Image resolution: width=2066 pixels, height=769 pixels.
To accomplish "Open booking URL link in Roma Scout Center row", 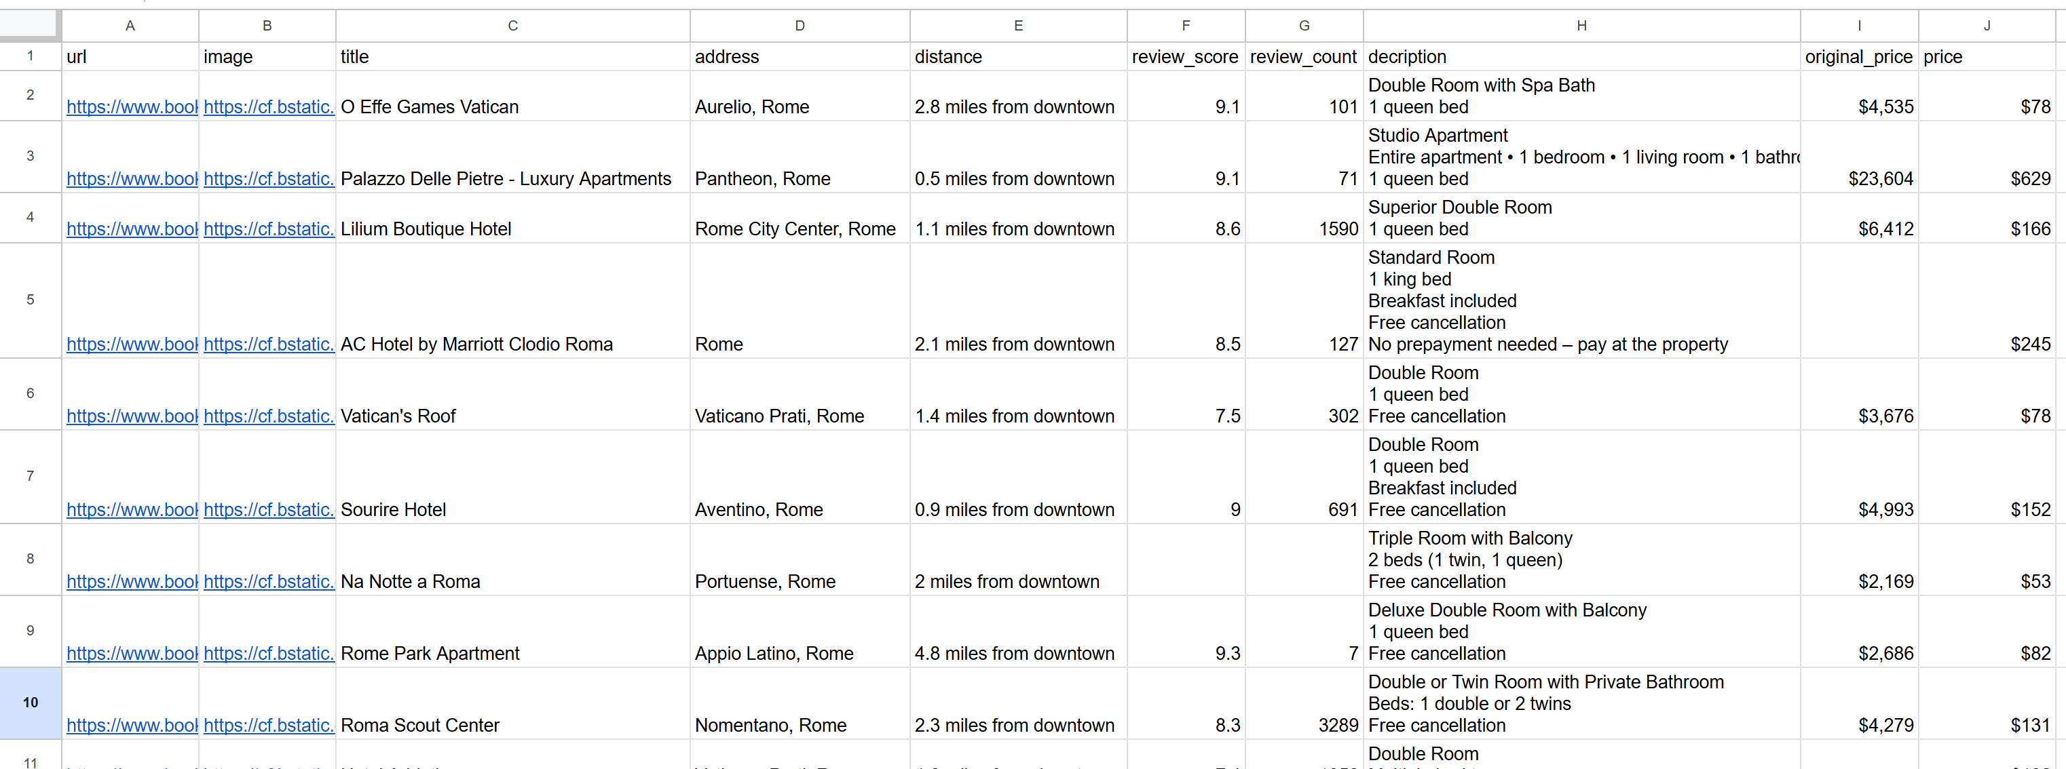I will point(132,725).
